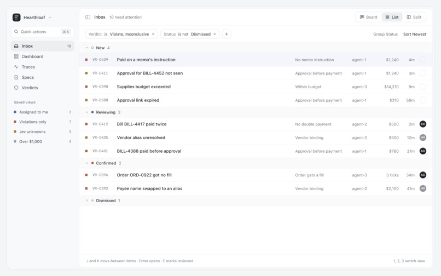Click the grey assignee avatar on VR-0405

click(x=423, y=137)
